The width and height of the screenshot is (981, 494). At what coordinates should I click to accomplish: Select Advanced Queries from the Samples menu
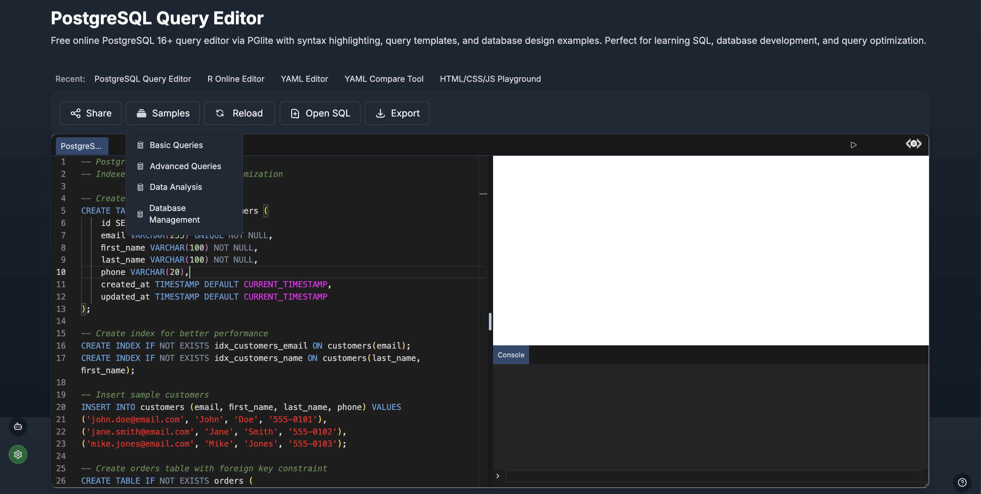coord(185,166)
